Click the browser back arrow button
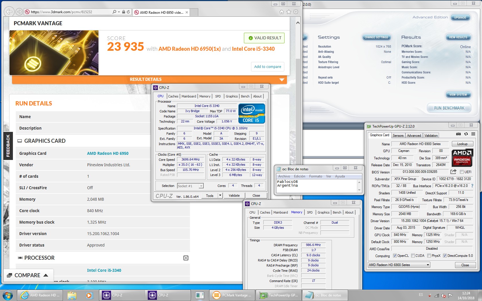Screen dimensions: 482x301 pyautogui.click(x=9, y=12)
